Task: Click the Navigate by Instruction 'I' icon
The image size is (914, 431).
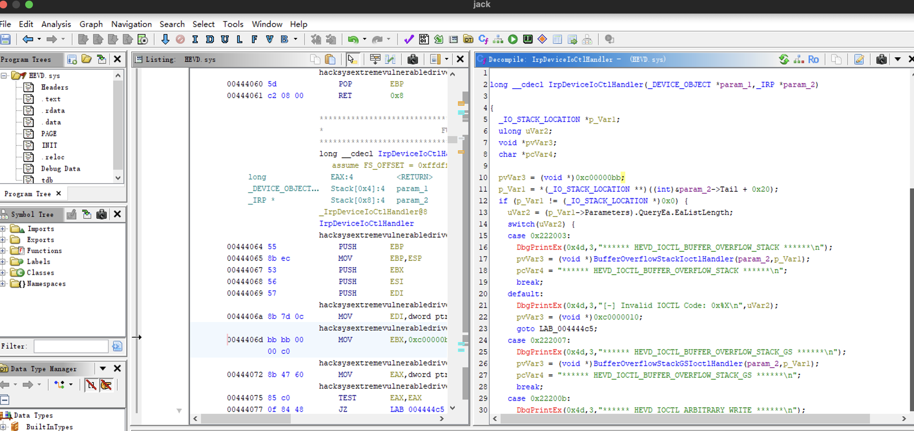Action: [x=195, y=39]
